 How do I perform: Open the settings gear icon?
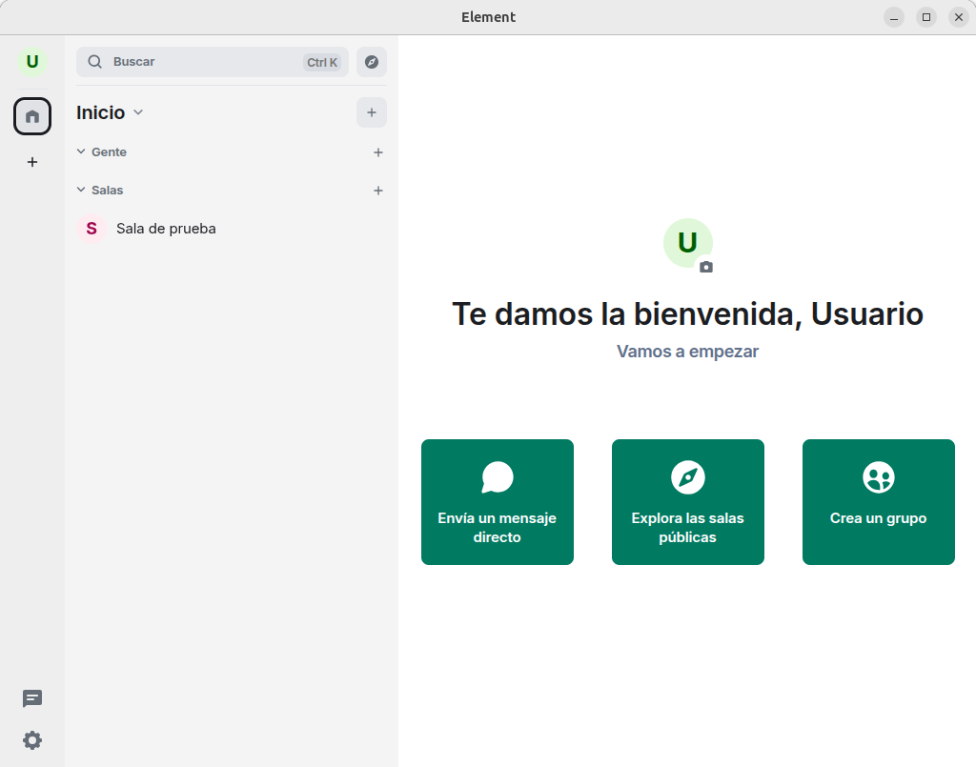coord(32,740)
